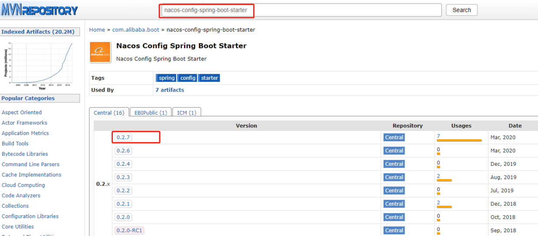
Task: Click the Central badge for version 0.2.2
Action: pos(394,191)
